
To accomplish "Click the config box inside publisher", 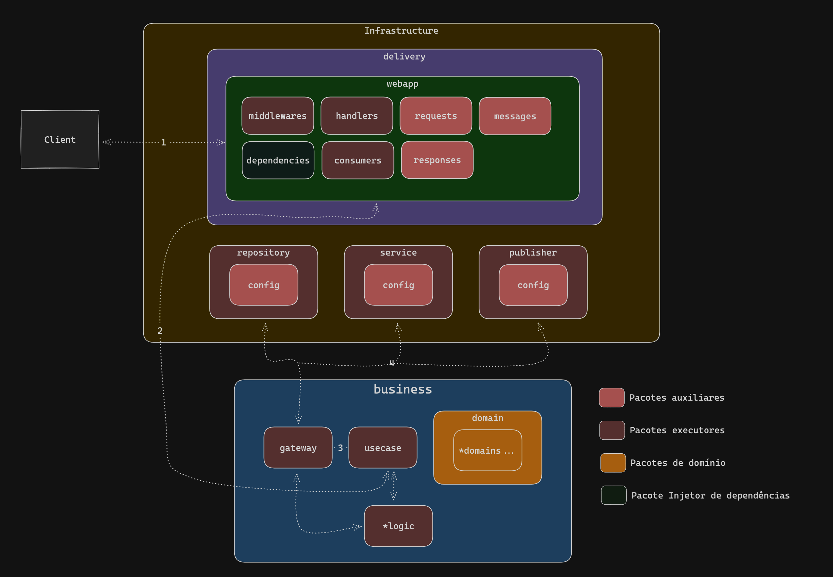I will 533,285.
